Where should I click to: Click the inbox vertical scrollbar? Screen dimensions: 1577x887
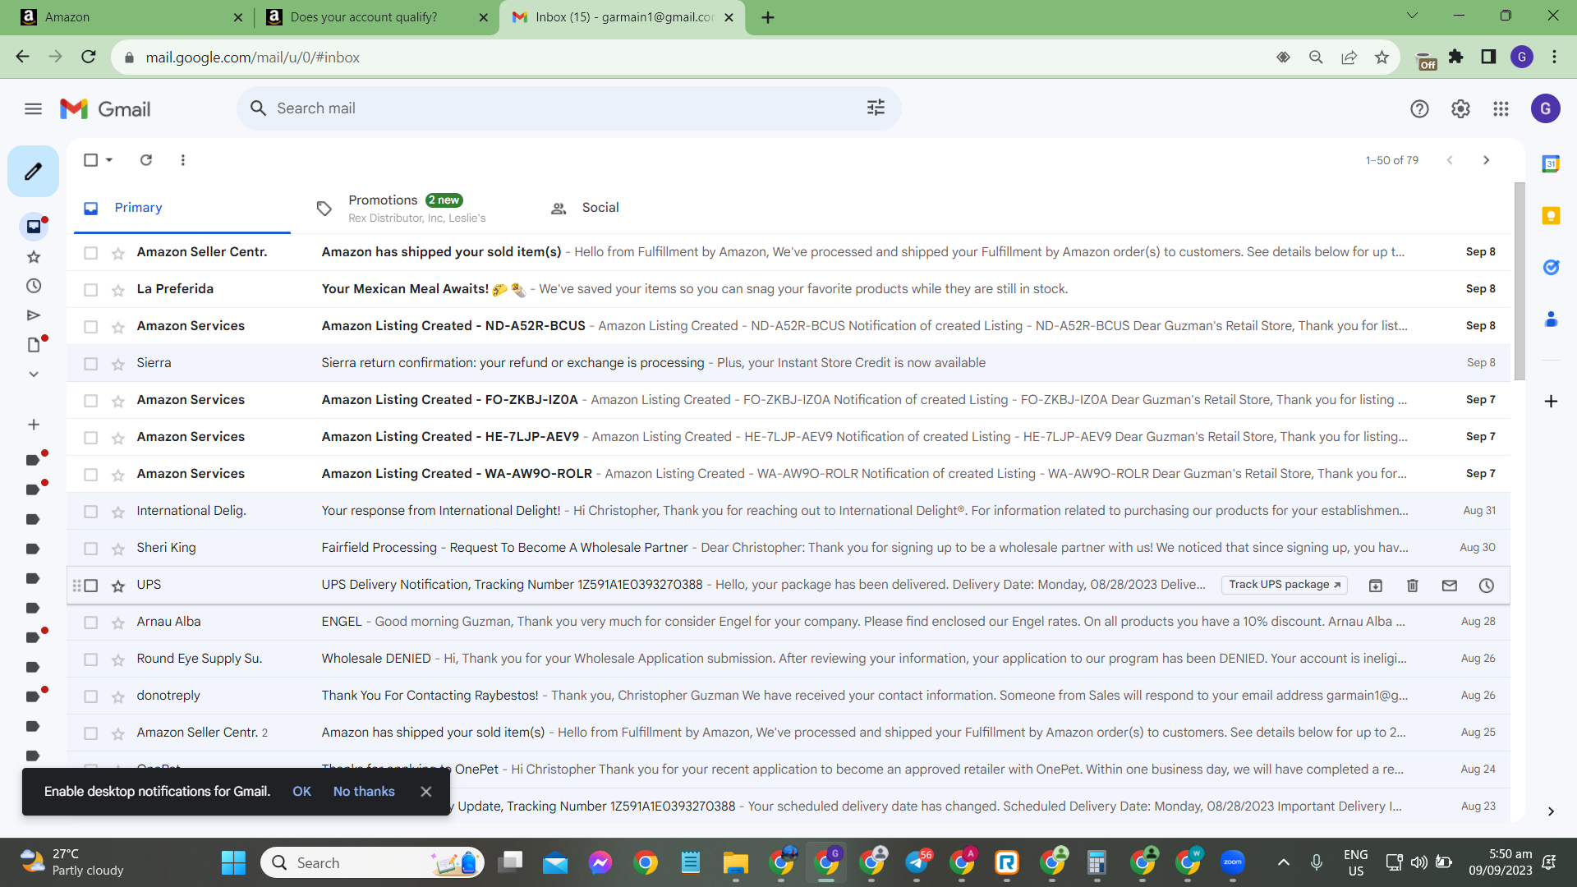(x=1520, y=281)
